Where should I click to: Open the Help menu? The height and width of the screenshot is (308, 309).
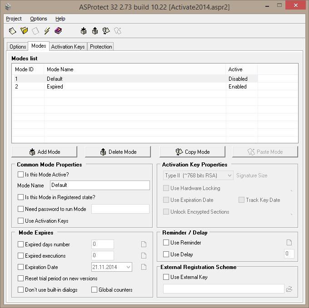[x=60, y=19]
